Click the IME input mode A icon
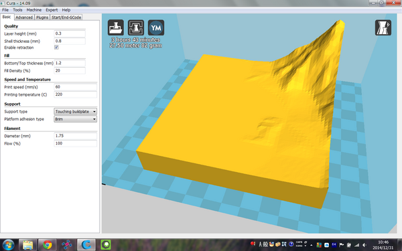The height and width of the screenshot is (251, 402). pos(260,244)
